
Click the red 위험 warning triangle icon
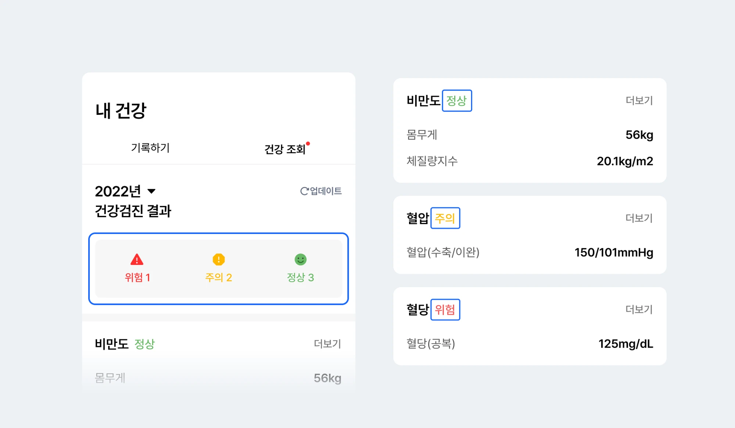(137, 259)
